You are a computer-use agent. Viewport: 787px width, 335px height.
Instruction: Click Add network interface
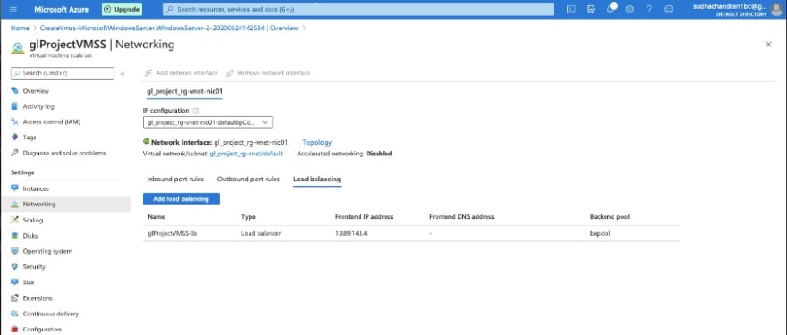click(182, 73)
